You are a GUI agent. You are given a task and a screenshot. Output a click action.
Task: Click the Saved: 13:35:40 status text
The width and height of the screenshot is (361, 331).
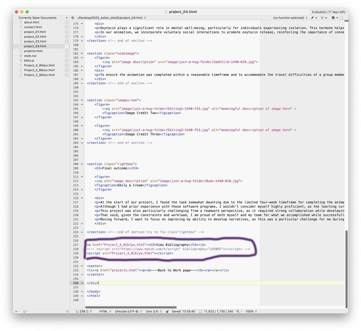point(183,311)
